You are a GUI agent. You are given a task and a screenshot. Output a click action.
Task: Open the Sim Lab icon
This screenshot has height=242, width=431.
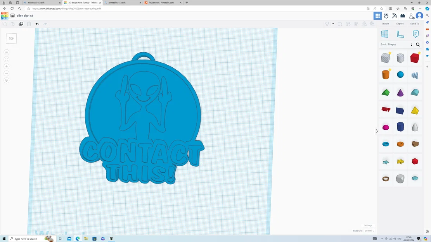[386, 15]
